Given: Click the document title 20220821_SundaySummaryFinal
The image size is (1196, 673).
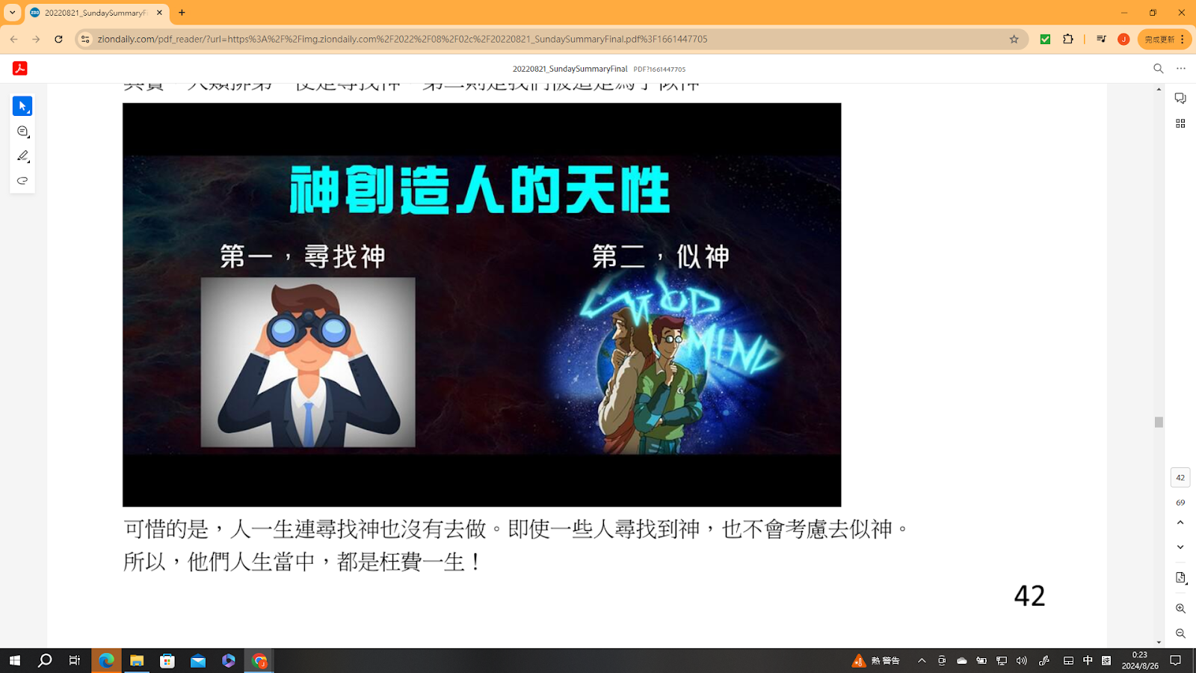Looking at the screenshot, I should pyautogui.click(x=570, y=69).
